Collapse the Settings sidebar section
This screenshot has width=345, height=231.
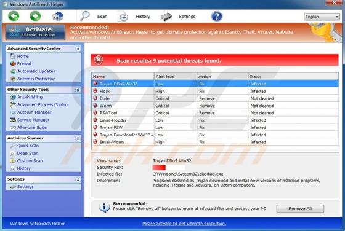pyautogui.click(x=78, y=179)
